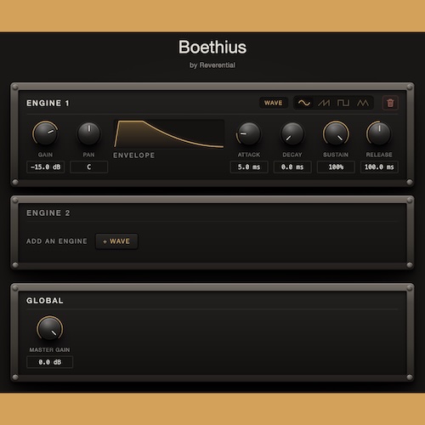Click the ATTACK label
This screenshot has width=425, height=425.
(249, 155)
